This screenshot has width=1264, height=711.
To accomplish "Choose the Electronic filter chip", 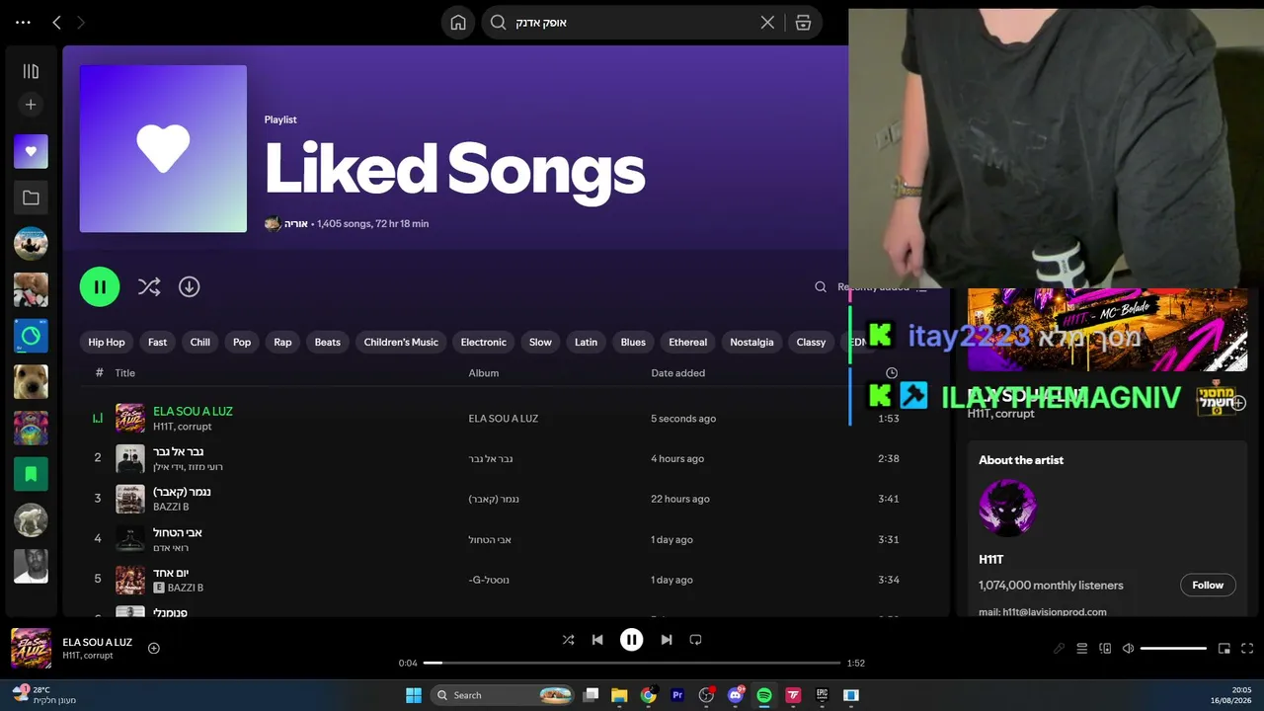I will [x=484, y=343].
